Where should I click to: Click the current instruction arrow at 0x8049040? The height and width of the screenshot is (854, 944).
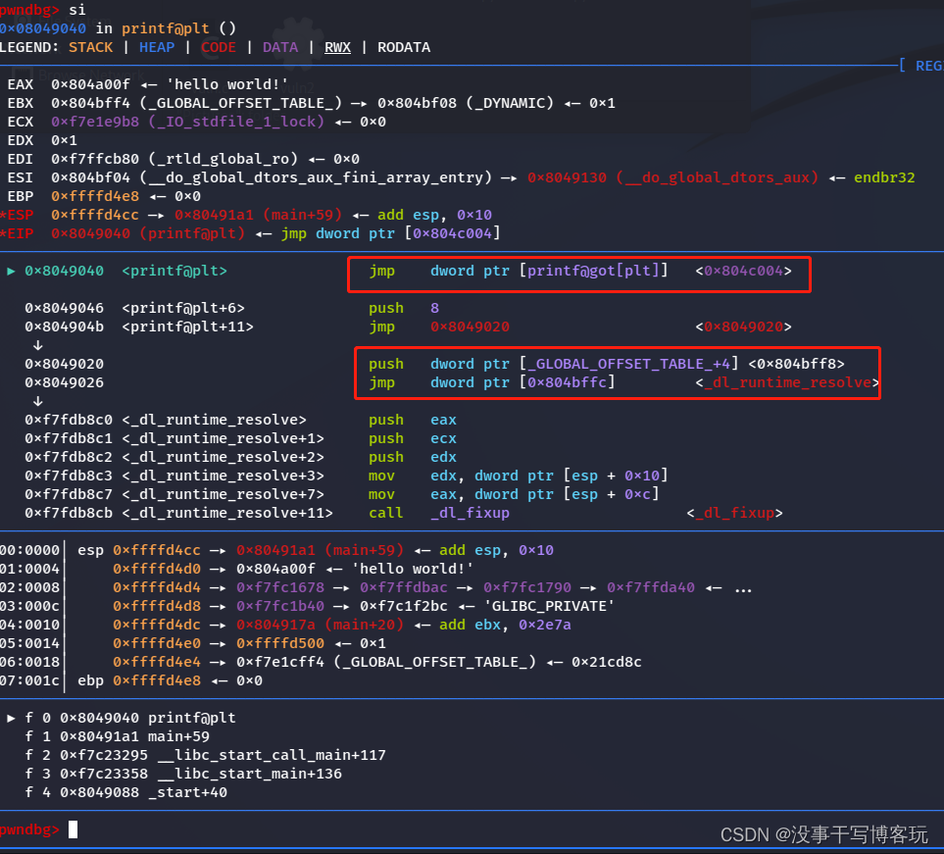click(10, 271)
